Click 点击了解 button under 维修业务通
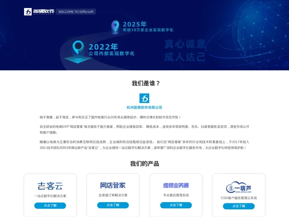289x217 pixels. click(176, 205)
